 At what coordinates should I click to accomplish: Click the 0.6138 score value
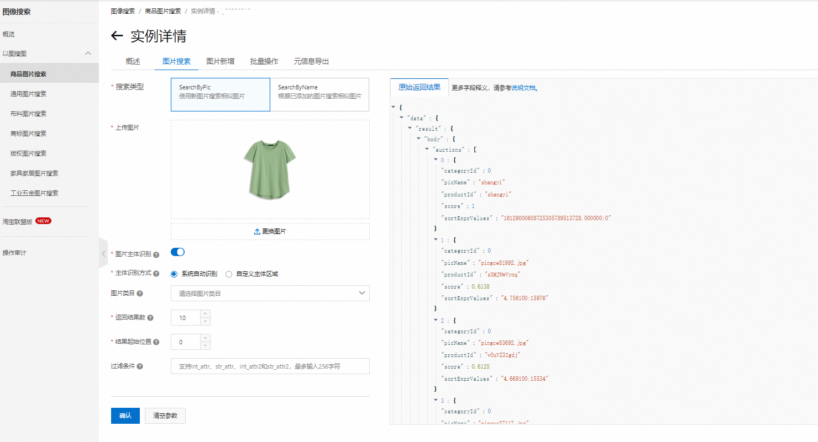tap(480, 287)
